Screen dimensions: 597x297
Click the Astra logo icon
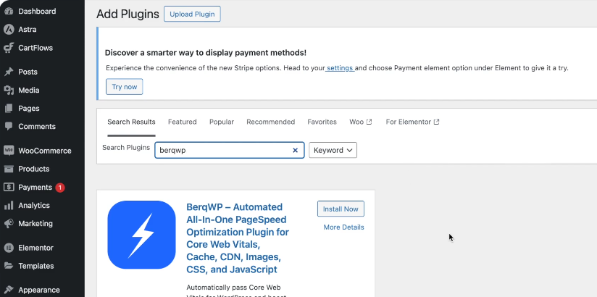(x=9, y=29)
